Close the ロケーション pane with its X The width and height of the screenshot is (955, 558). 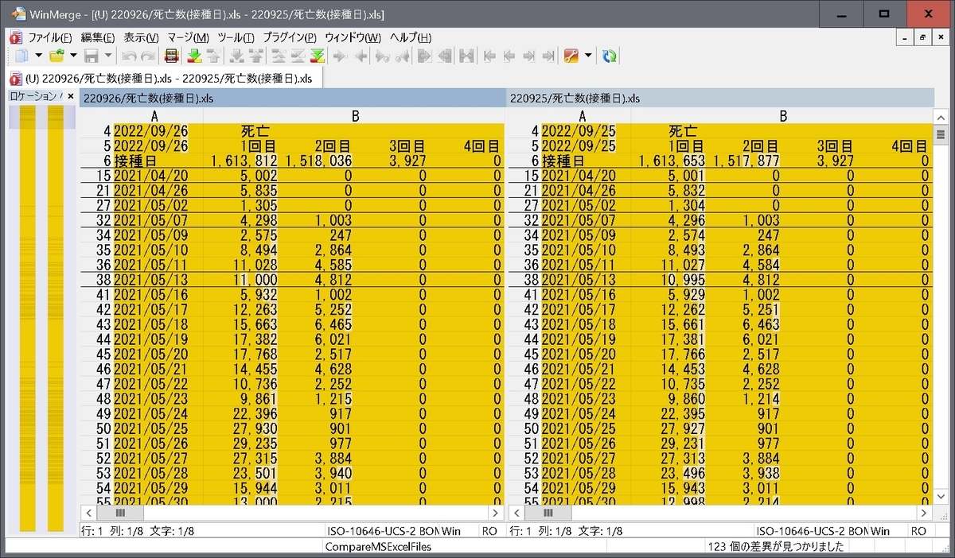70,96
